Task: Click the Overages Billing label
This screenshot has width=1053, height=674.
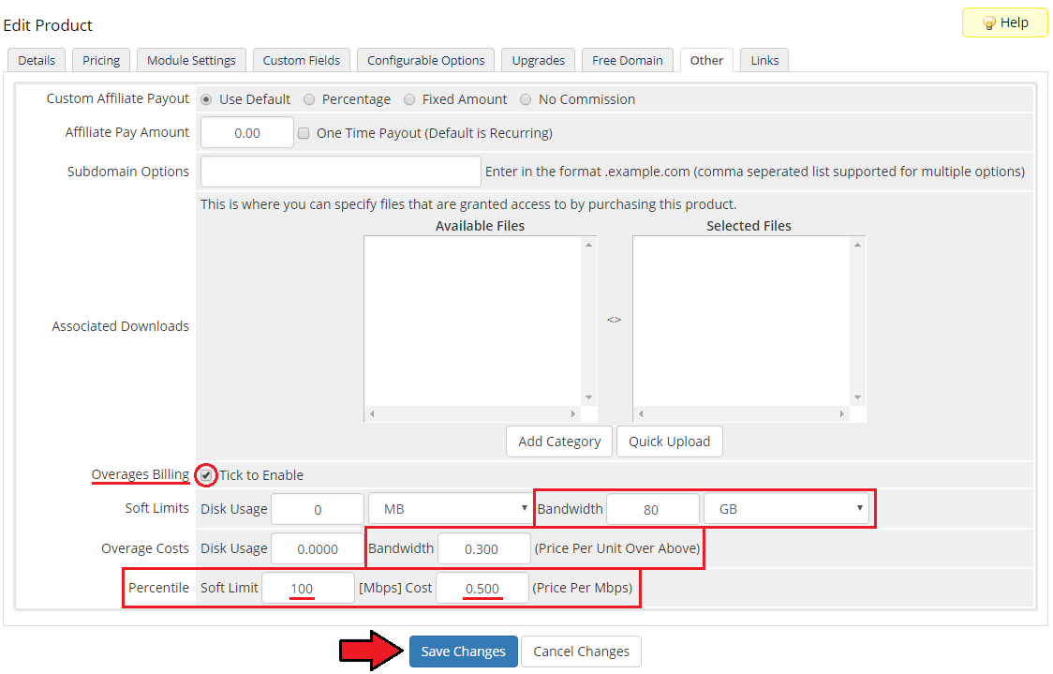Action: (141, 474)
